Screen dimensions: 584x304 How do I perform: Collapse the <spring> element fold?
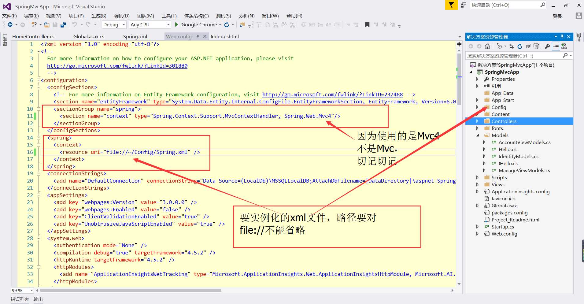pyautogui.click(x=39, y=138)
